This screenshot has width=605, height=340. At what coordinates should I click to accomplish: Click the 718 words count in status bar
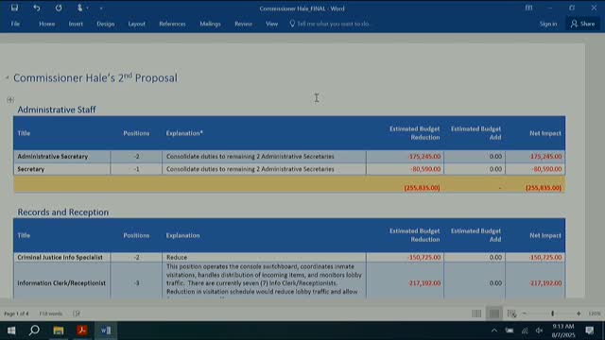50,314
